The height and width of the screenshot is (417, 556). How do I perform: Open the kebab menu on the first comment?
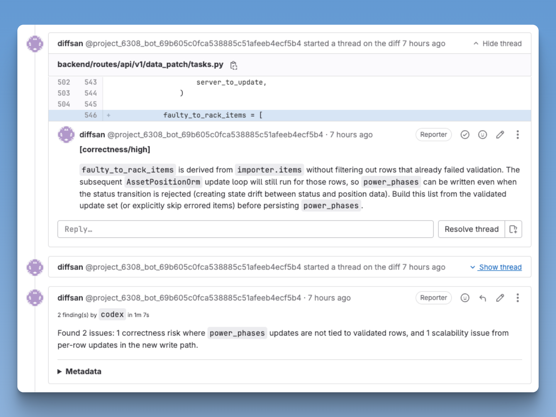517,134
